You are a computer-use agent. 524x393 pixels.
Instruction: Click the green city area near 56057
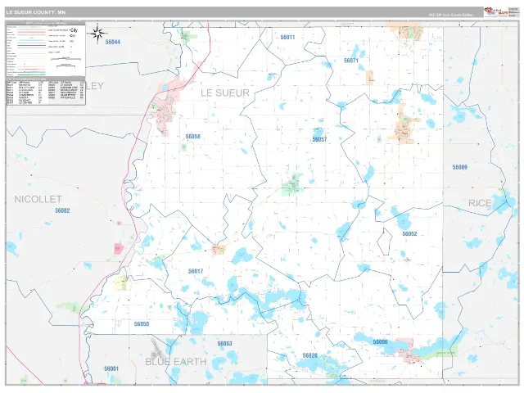(292, 185)
